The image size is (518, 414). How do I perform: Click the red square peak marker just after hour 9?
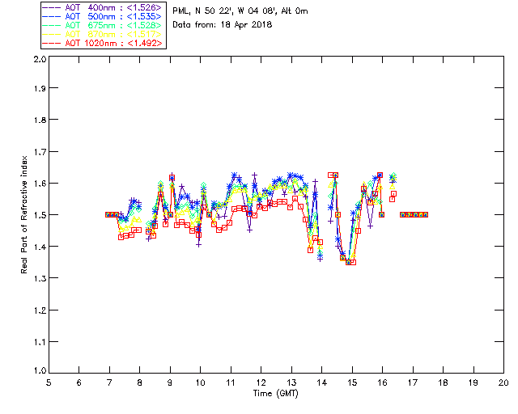coord(172,178)
